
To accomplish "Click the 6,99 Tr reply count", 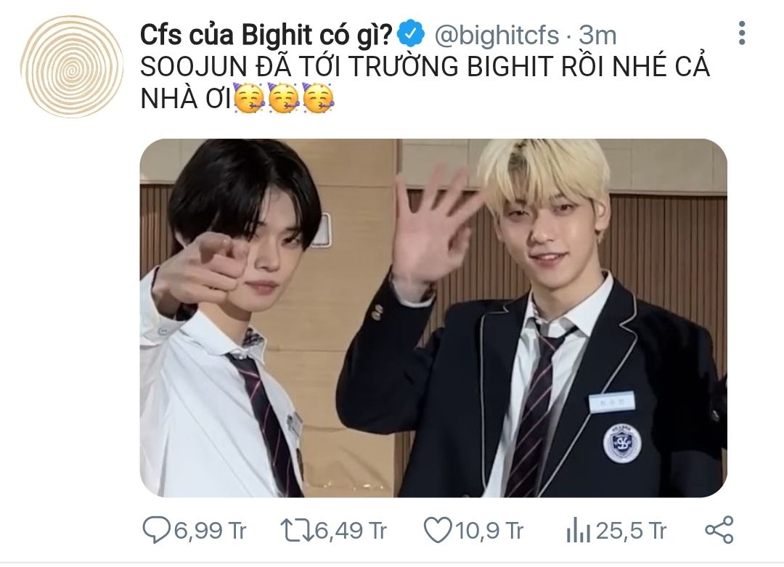I will click(x=210, y=530).
